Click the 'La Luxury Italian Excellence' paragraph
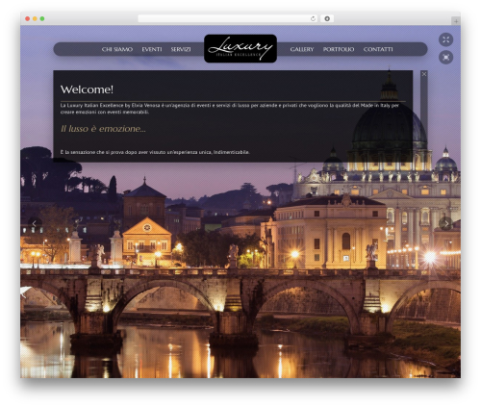The image size is (481, 407). pos(230,109)
